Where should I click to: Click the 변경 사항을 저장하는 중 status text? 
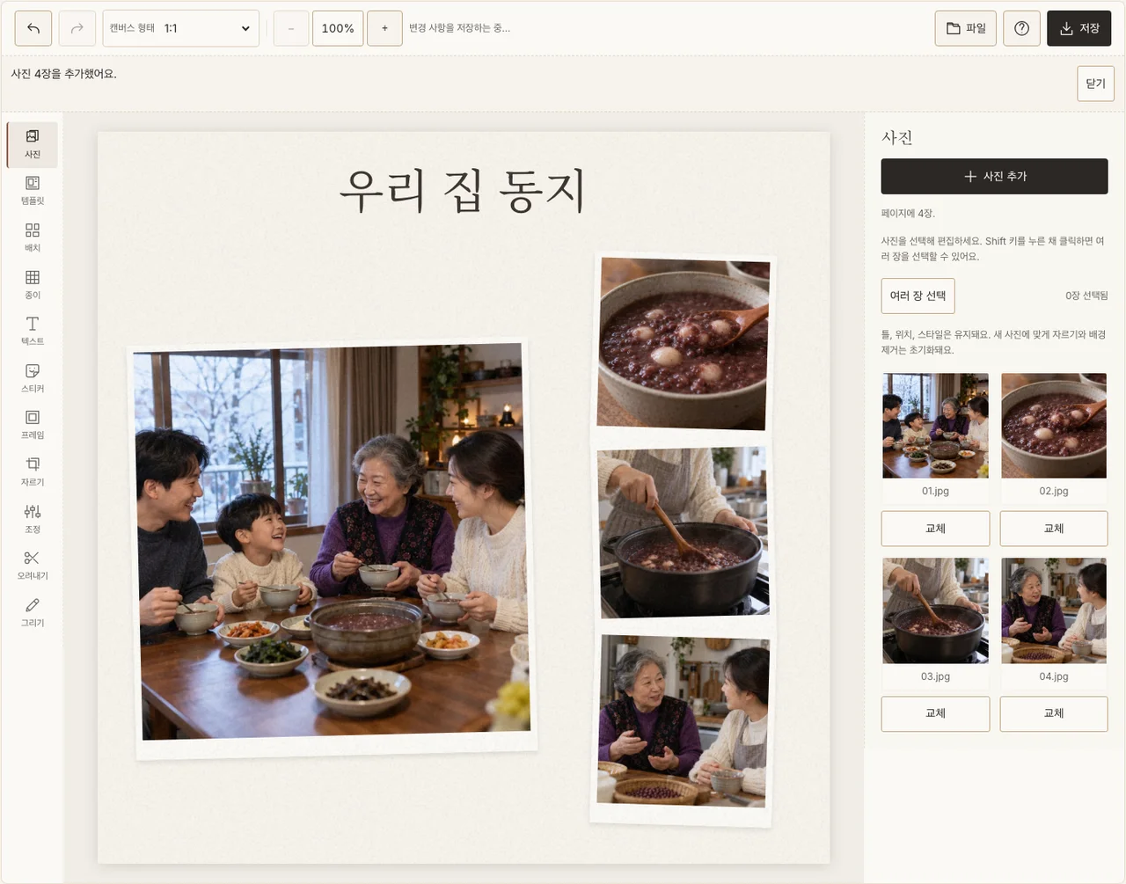pos(459,28)
